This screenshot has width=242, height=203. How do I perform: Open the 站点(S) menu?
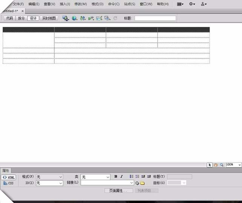(130, 4)
